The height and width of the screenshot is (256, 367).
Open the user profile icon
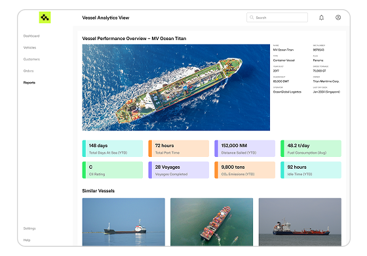click(338, 17)
